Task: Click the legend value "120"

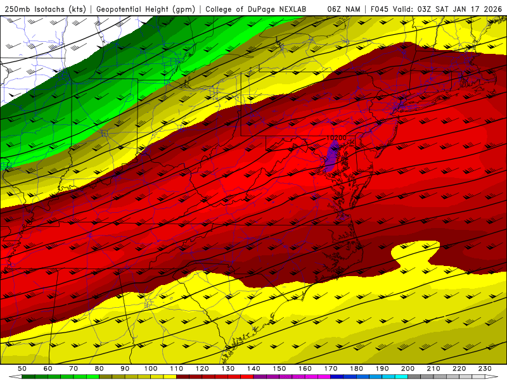Action: click(x=202, y=369)
